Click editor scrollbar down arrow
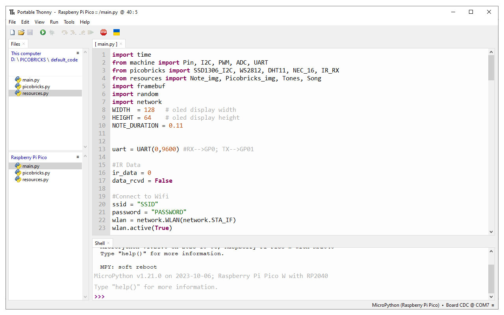Viewport: 504px width, 315px height. click(x=491, y=232)
